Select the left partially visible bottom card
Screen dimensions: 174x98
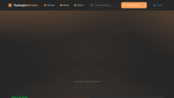[108, 97]
